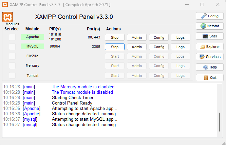Quit XAMPP with the Quit button
Image resolution: width=226 pixels, height=145 pixels.
(210, 78)
